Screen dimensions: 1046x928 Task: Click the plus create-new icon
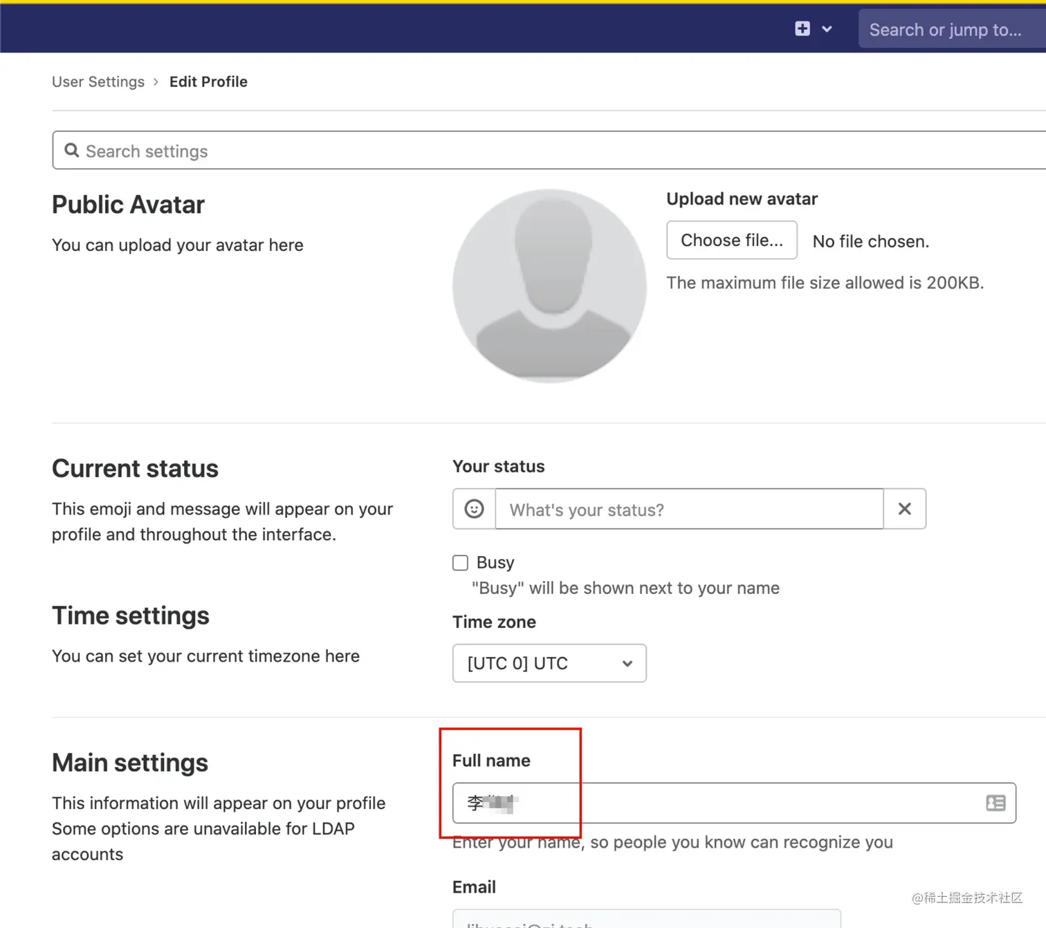click(802, 28)
